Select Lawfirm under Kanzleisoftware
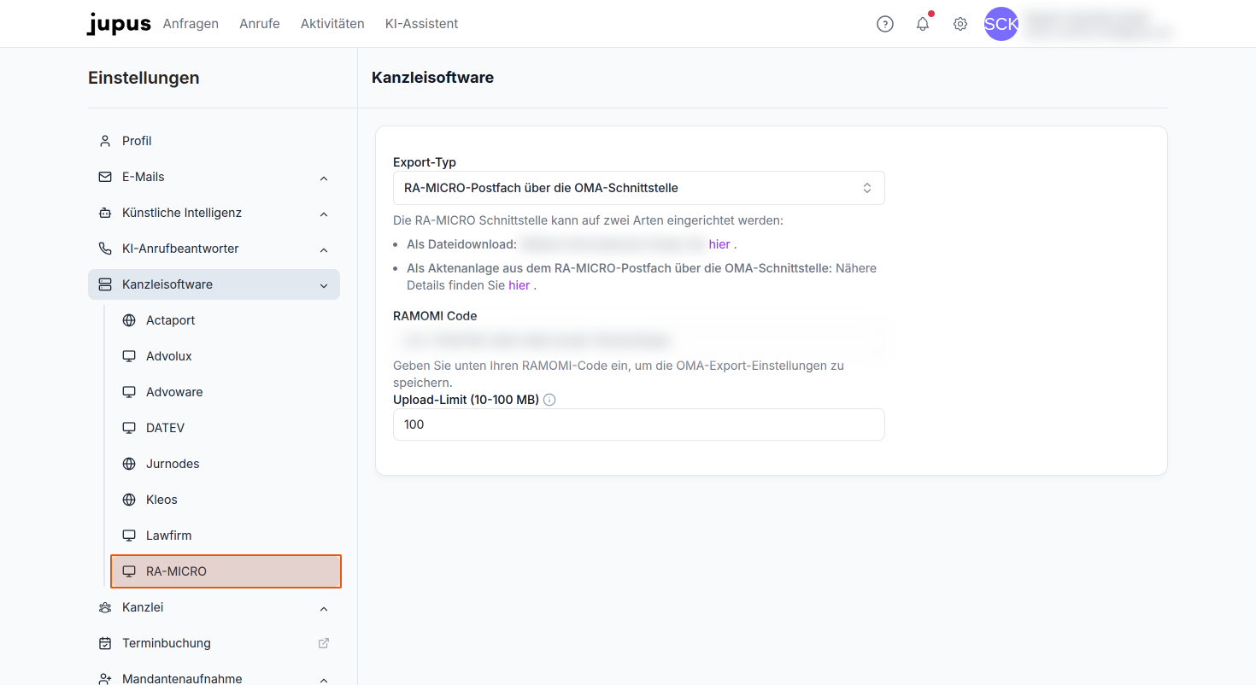 [226, 536]
